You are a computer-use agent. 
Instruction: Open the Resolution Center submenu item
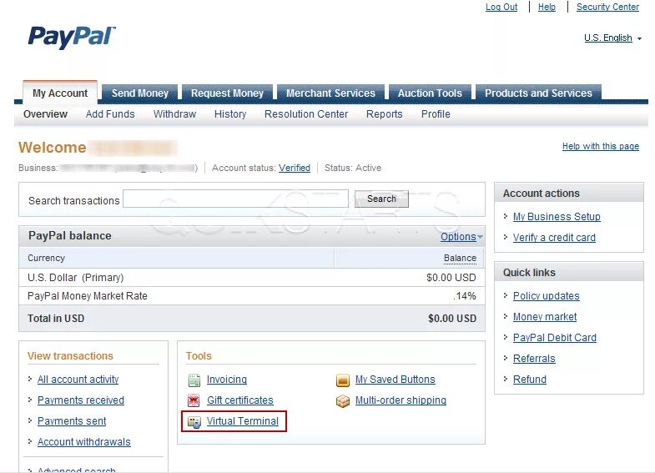[306, 114]
